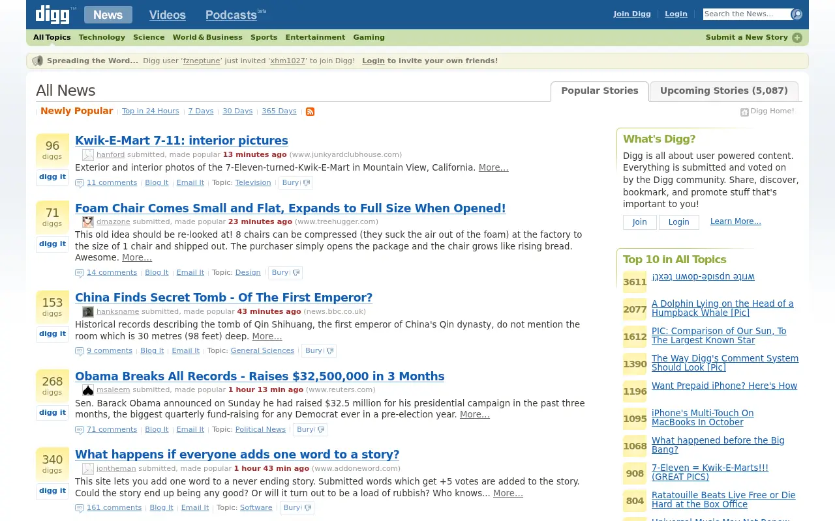Open dmazone's user avatar

[x=87, y=222]
